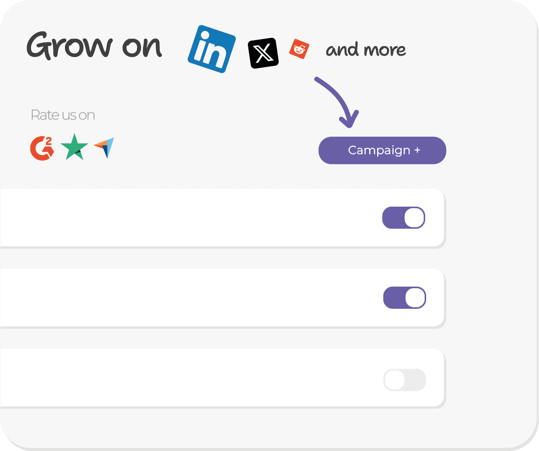Disable the first campaign toggle
This screenshot has width=539, height=451.
point(404,218)
